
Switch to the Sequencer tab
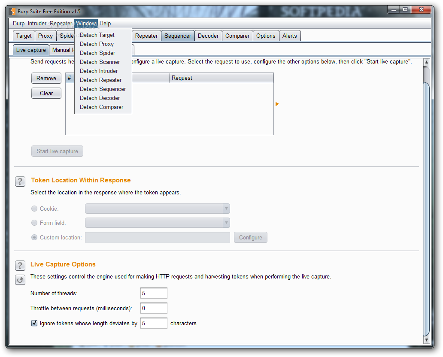pyautogui.click(x=178, y=36)
